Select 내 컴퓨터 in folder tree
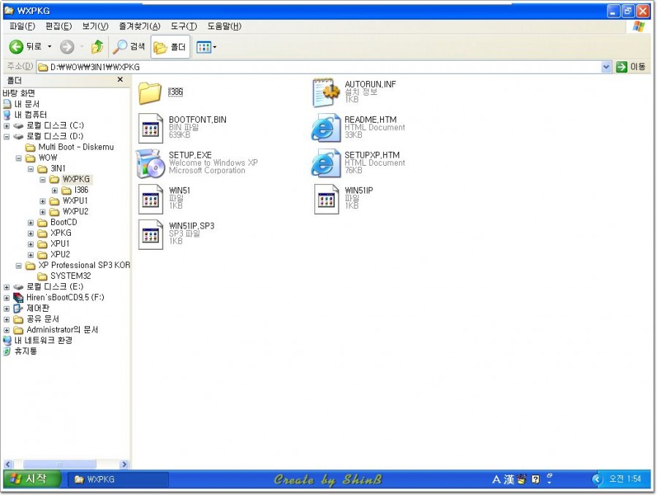Viewport: 658px width, 495px height. pyautogui.click(x=30, y=115)
